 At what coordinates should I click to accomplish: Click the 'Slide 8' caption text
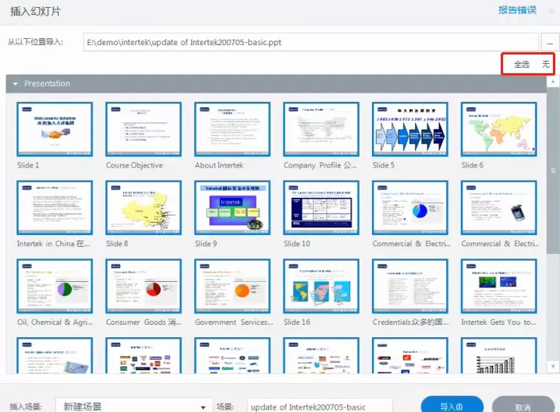pos(117,244)
